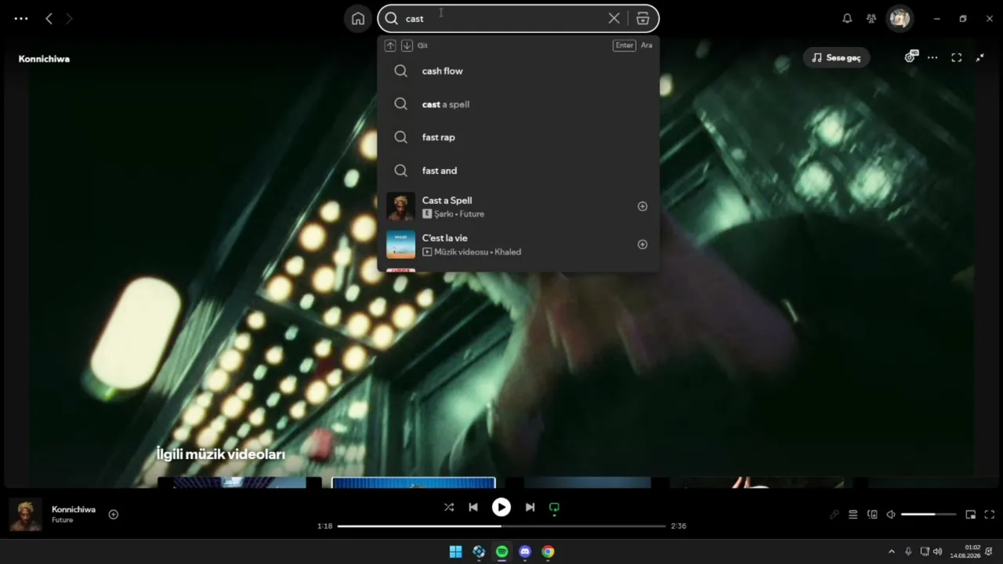Open video quality HD settings gear
Screen dimensions: 1003x564
click(x=911, y=57)
